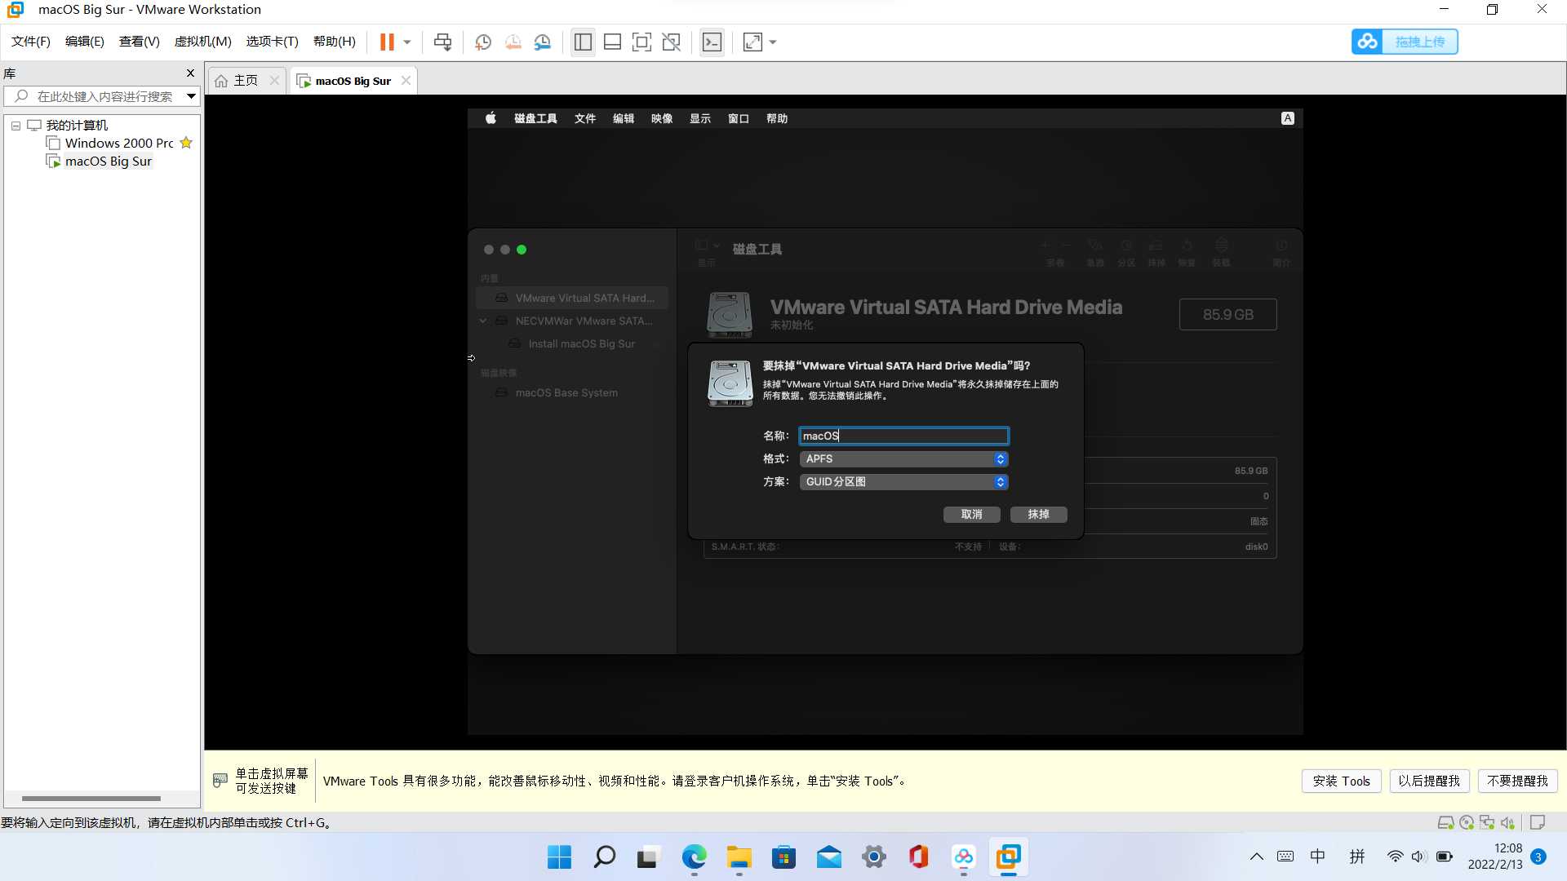Switch to the 主页 tab

(245, 81)
